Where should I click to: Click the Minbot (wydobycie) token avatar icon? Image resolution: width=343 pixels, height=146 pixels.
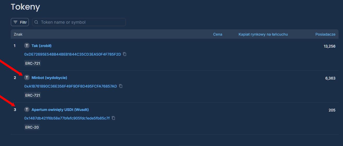click(x=27, y=78)
